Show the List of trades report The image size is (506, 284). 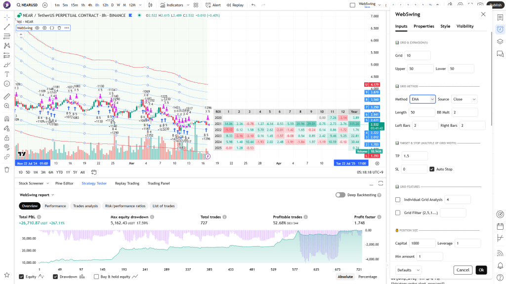163,206
